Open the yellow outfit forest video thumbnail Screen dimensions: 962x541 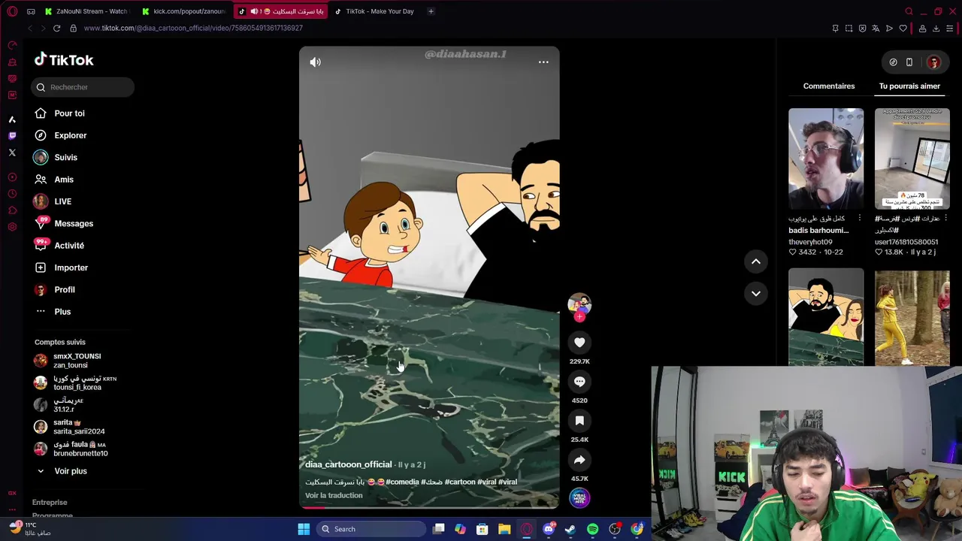tap(912, 317)
